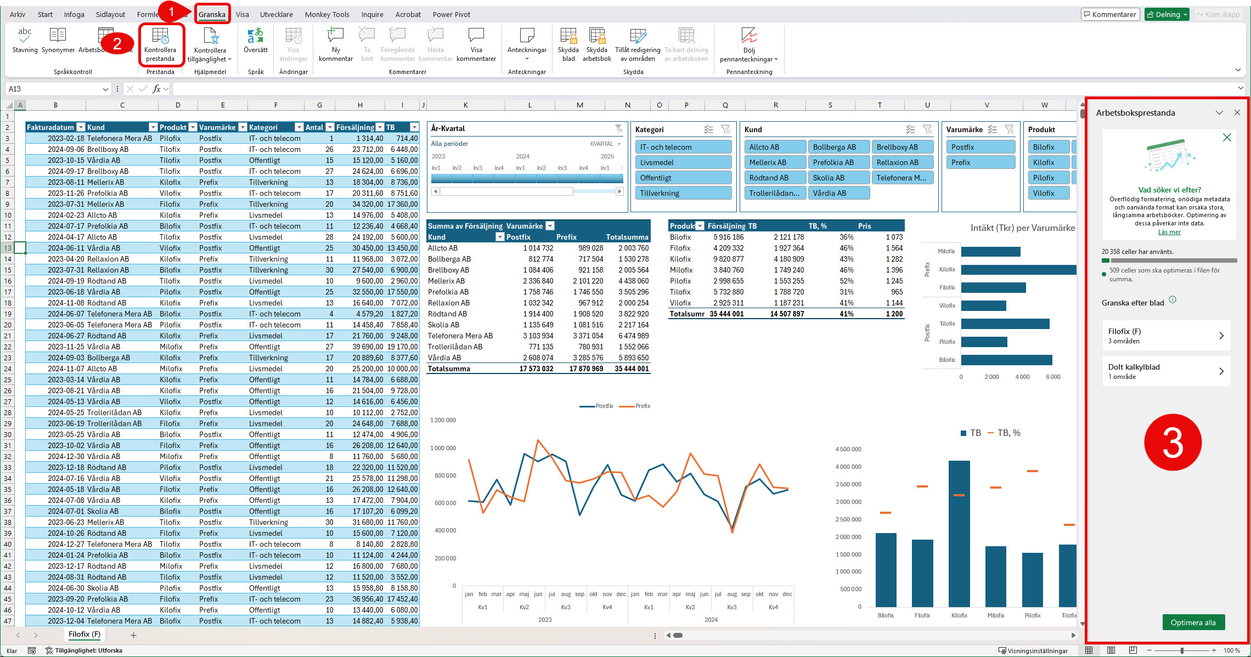Toggle Prefix in the Varumärke slicer
Viewport: 1251px width, 657px height.
[x=980, y=162]
